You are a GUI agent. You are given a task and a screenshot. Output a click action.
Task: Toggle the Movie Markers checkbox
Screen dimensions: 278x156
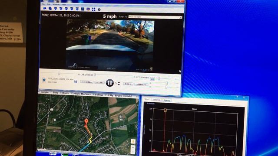(81, 94)
